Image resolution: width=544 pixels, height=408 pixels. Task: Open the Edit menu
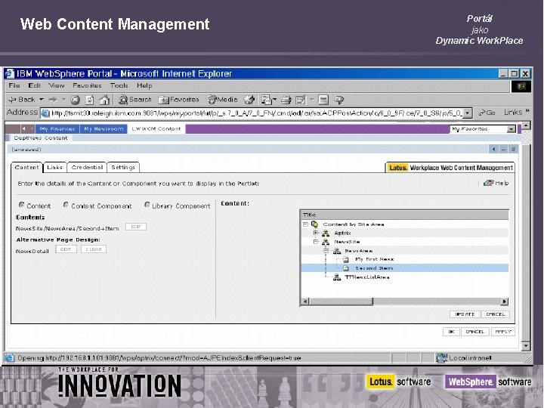(34, 85)
